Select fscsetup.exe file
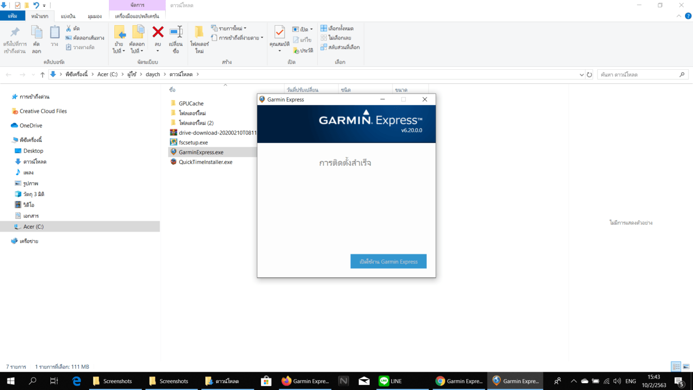This screenshot has height=390, width=693. [x=193, y=143]
